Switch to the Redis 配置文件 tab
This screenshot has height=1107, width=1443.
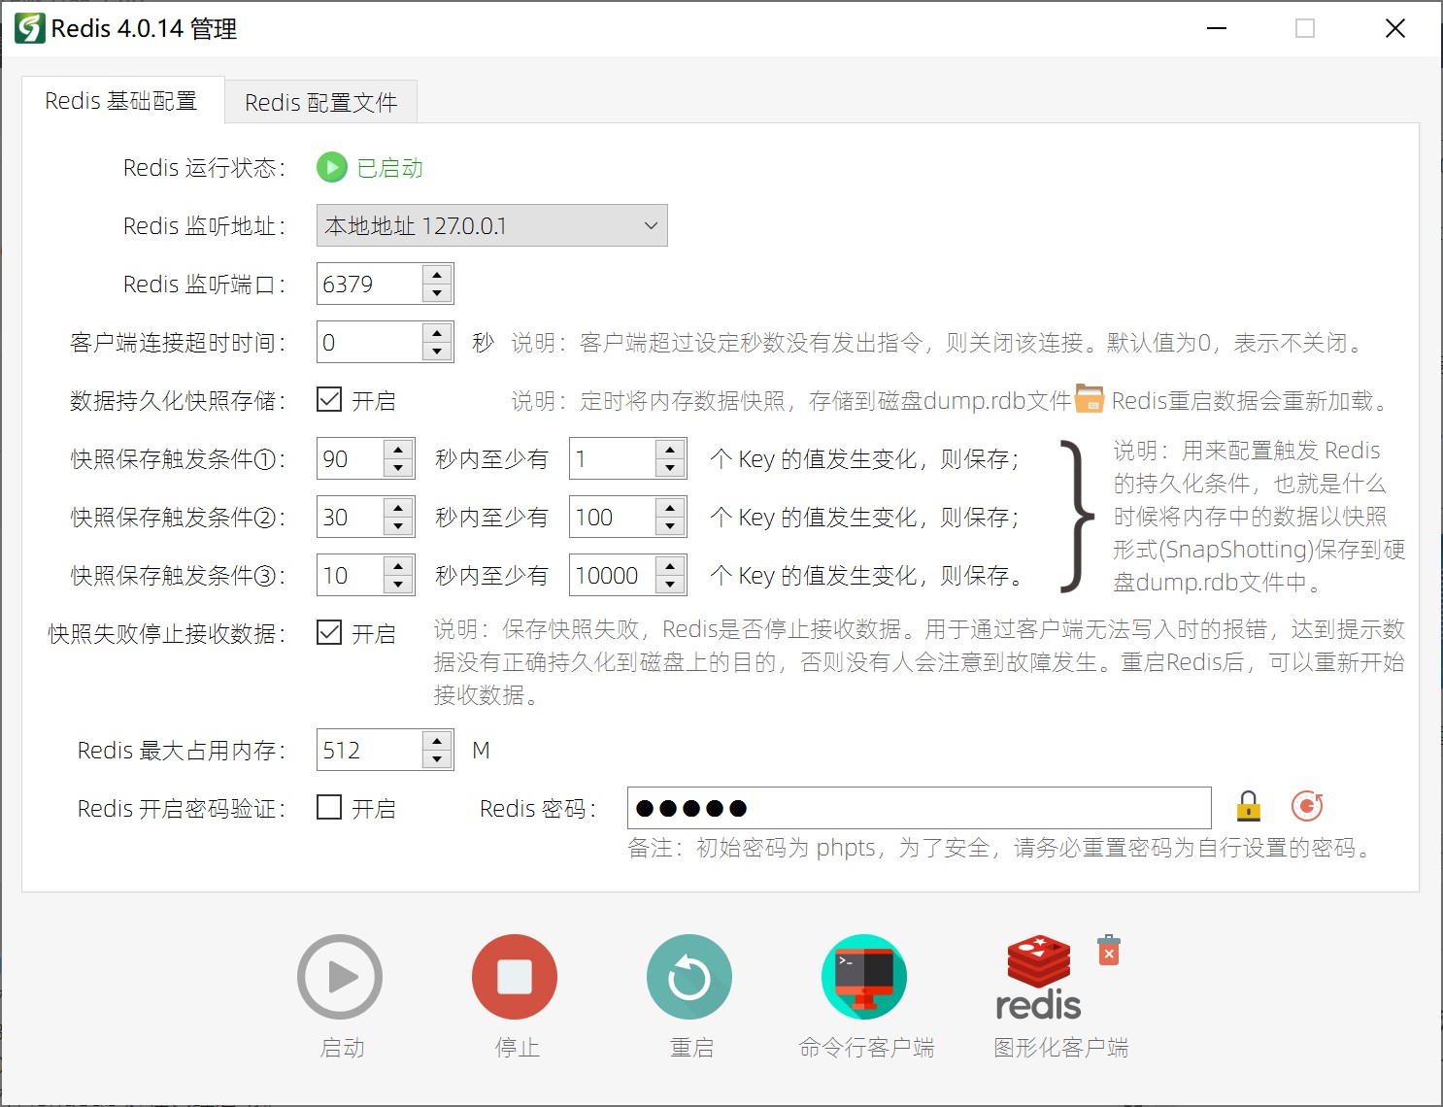(x=320, y=102)
